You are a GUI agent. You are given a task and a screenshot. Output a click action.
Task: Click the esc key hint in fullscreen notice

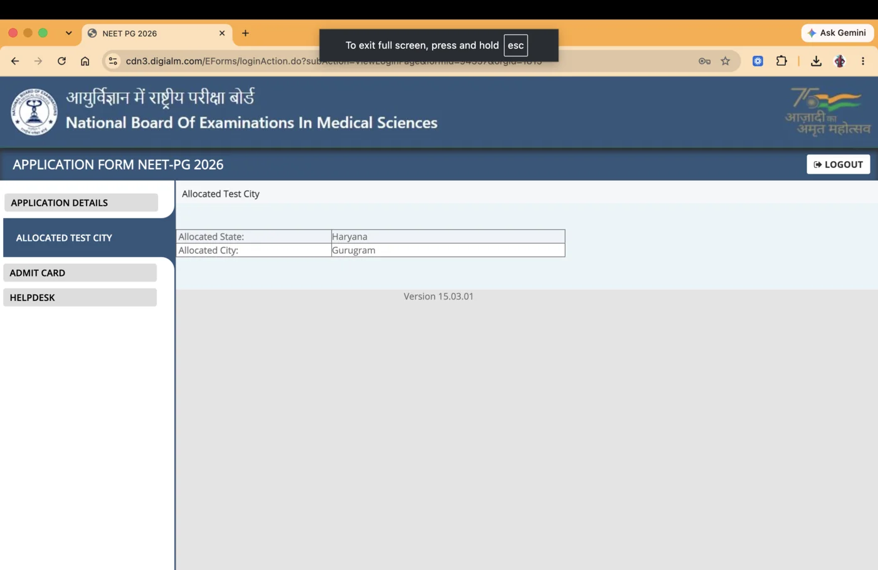(516, 45)
